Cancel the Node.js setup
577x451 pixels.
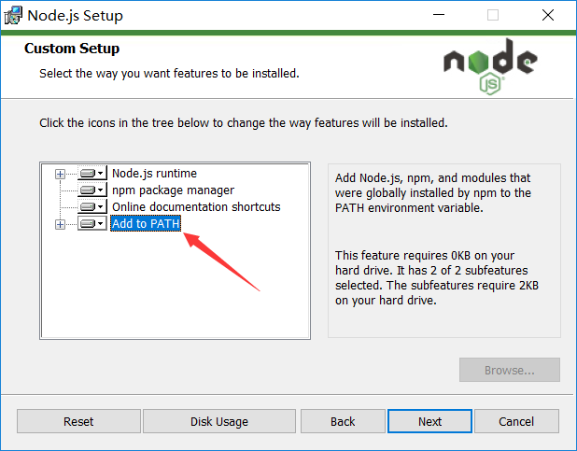coord(516,421)
